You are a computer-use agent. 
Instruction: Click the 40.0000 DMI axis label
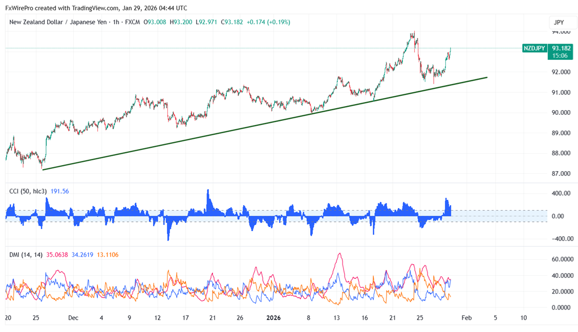click(x=563, y=276)
